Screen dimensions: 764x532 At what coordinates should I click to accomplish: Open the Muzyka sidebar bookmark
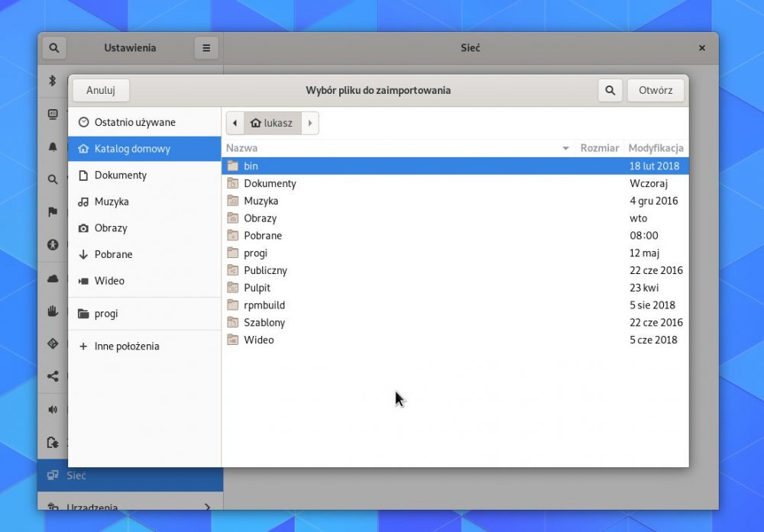pos(144,202)
